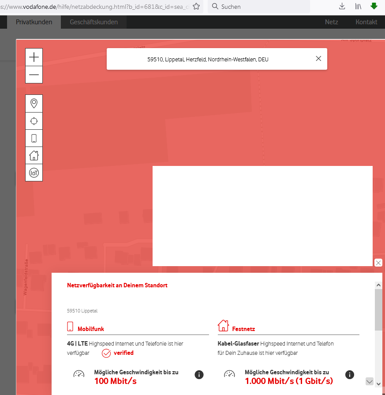Show mobile coverage with smartphone icon
This screenshot has width=385, height=395.
(34, 138)
